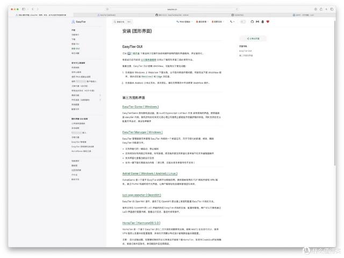
Task: Open the EasyTier Game (Windows) link
Action: point(140,107)
